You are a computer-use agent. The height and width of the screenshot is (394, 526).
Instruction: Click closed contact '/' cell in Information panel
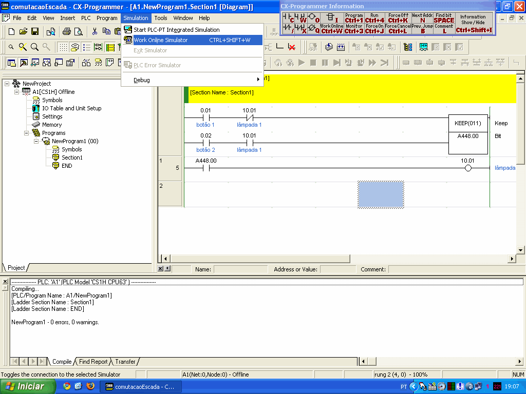tap(289, 29)
